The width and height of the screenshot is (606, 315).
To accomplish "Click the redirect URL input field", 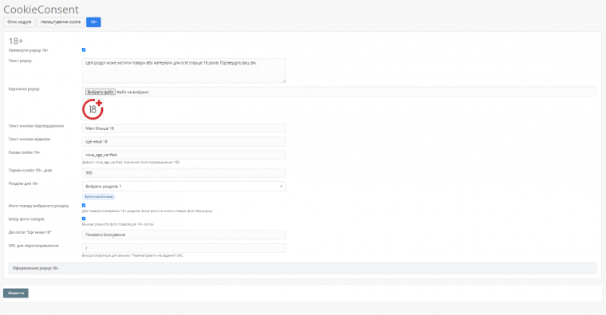I will tap(184, 248).
